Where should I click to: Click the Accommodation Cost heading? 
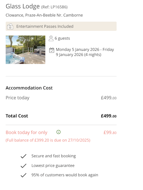(x=29, y=88)
